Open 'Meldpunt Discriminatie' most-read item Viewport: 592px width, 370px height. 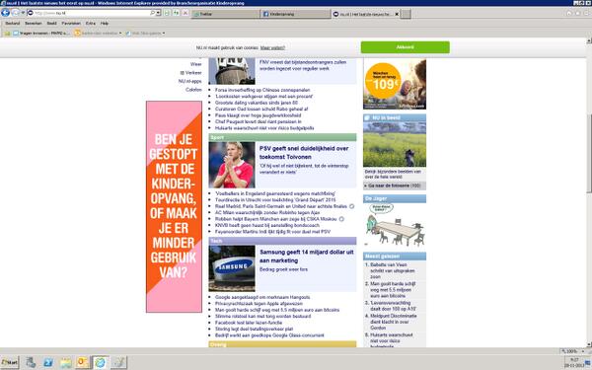pos(393,322)
